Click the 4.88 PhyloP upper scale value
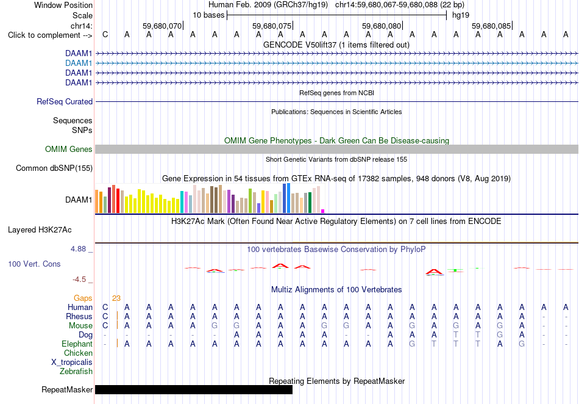Screen dimensions: 579x404 (78, 249)
